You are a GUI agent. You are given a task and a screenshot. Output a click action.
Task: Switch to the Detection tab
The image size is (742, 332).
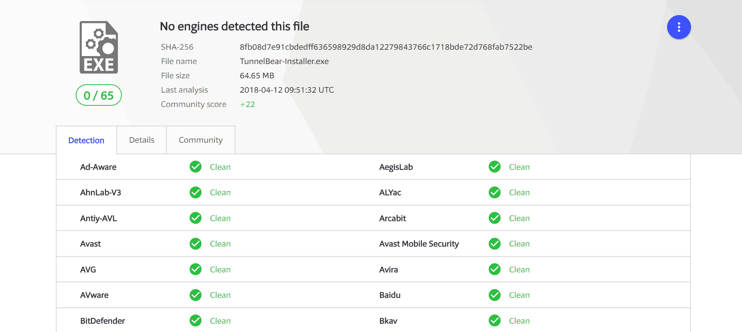(x=86, y=140)
